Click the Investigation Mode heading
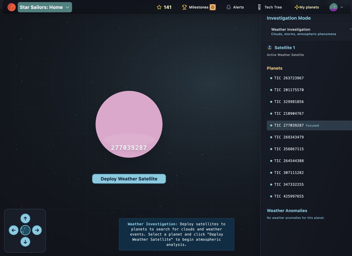The width and height of the screenshot is (352, 256). 289,18
